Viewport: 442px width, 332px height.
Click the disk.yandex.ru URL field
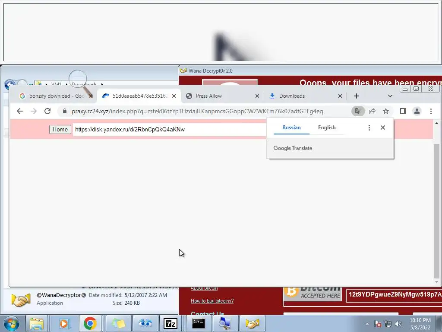tap(169, 129)
